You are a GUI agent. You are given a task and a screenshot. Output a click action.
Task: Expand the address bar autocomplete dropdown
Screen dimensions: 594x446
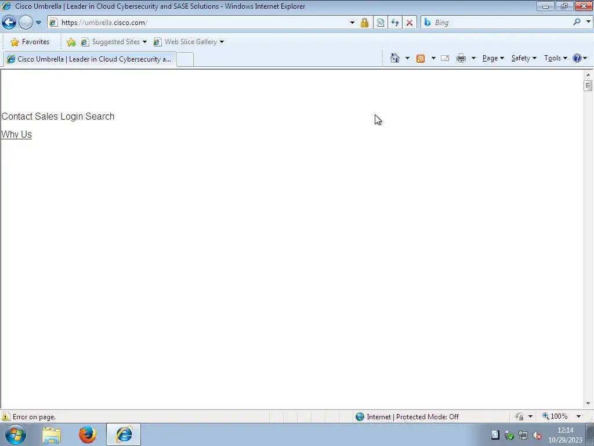pyautogui.click(x=352, y=23)
